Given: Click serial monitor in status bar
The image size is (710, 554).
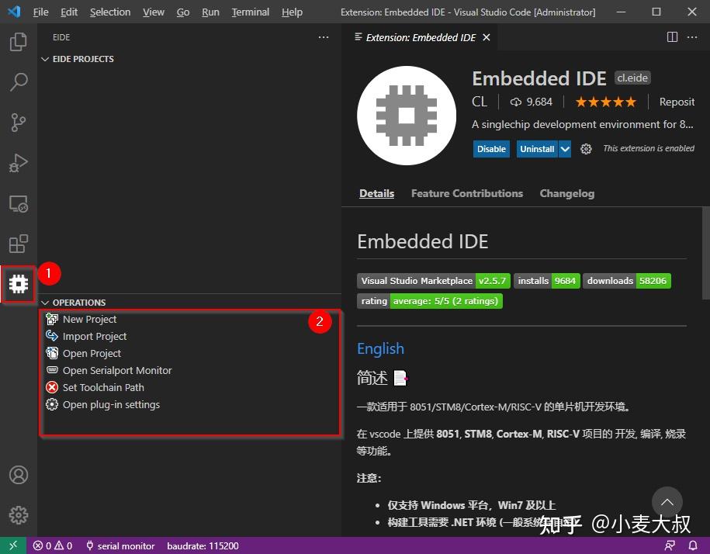Looking at the screenshot, I should coord(120,546).
